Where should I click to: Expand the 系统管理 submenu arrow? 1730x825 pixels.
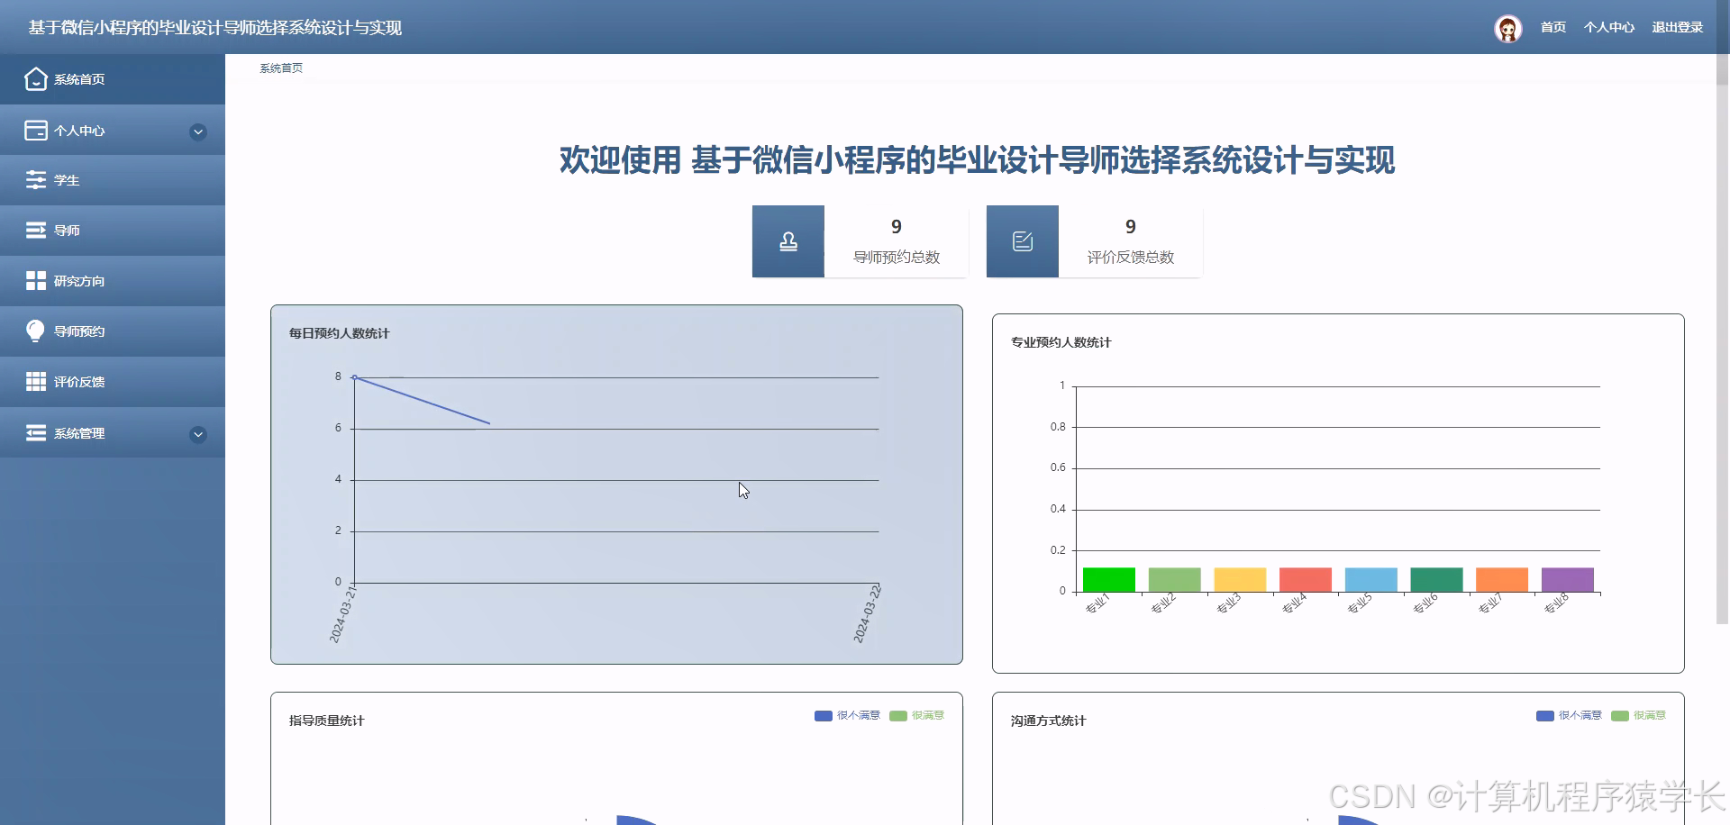[198, 434]
